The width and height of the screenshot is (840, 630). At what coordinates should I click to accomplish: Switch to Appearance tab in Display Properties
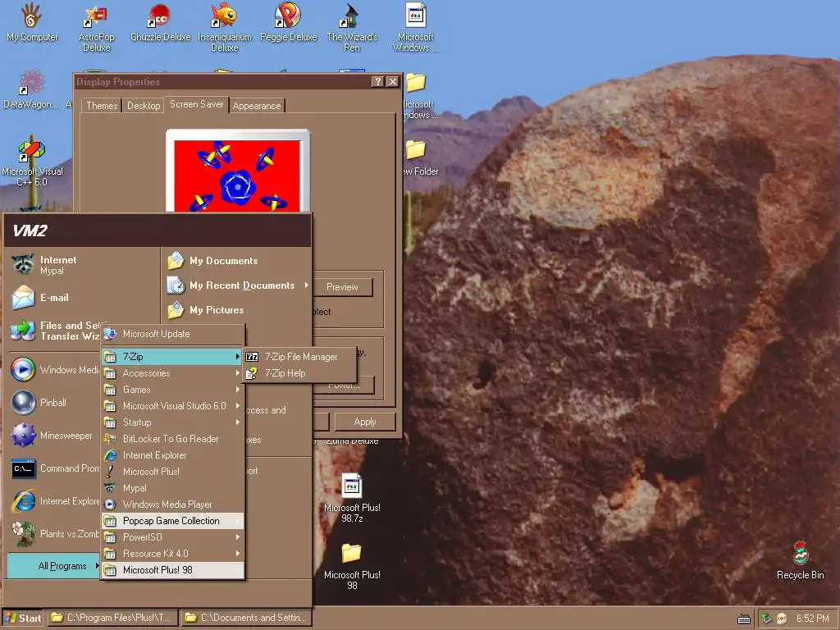coord(257,106)
